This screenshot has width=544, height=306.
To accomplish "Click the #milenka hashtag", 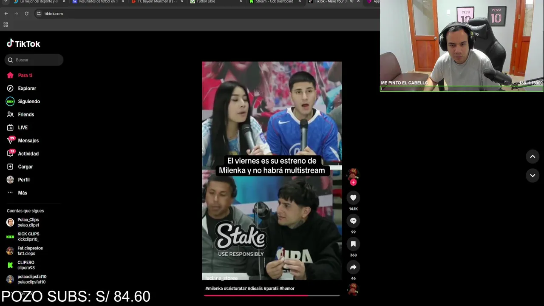I will 214,289.
